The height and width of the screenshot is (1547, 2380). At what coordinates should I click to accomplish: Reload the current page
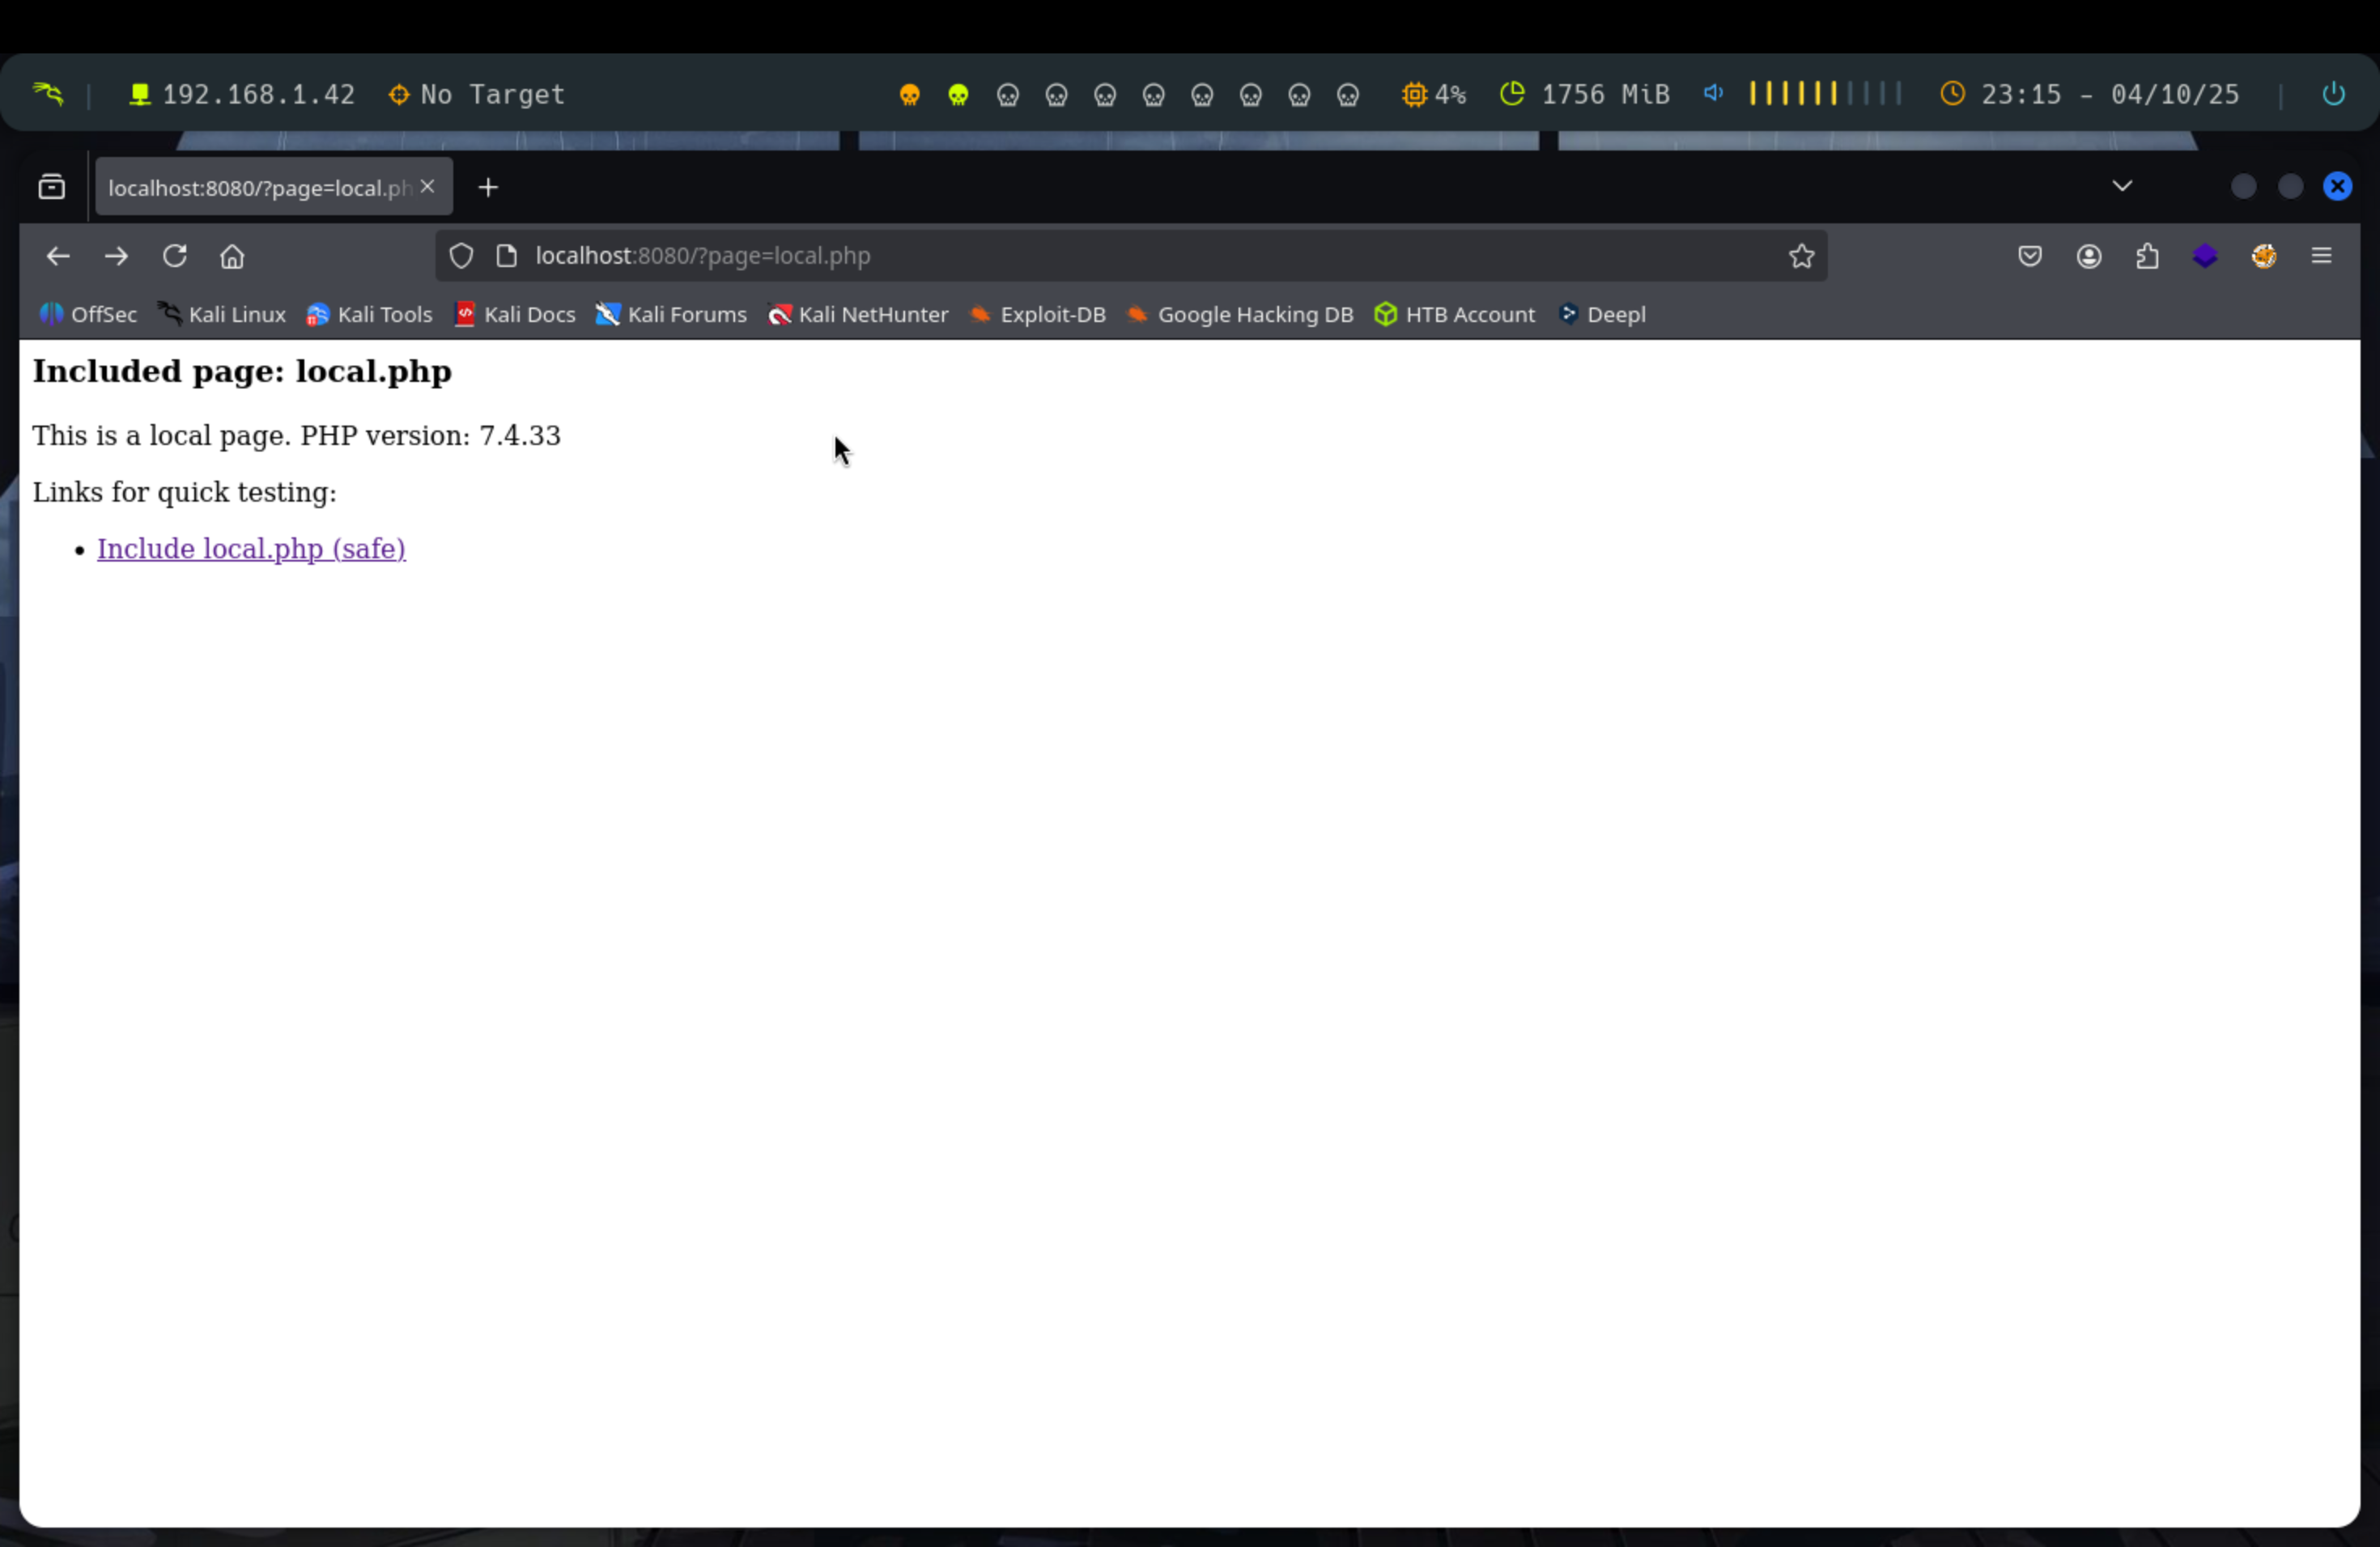[175, 256]
